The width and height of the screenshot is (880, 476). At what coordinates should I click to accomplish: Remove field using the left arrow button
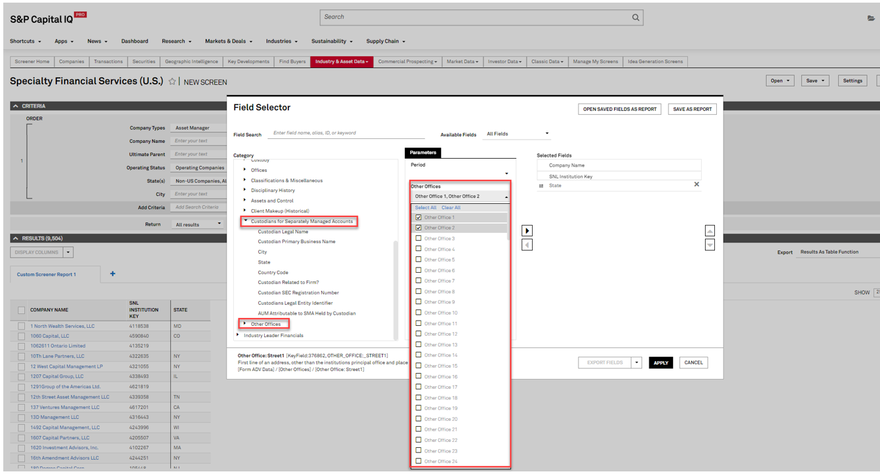pyautogui.click(x=527, y=245)
